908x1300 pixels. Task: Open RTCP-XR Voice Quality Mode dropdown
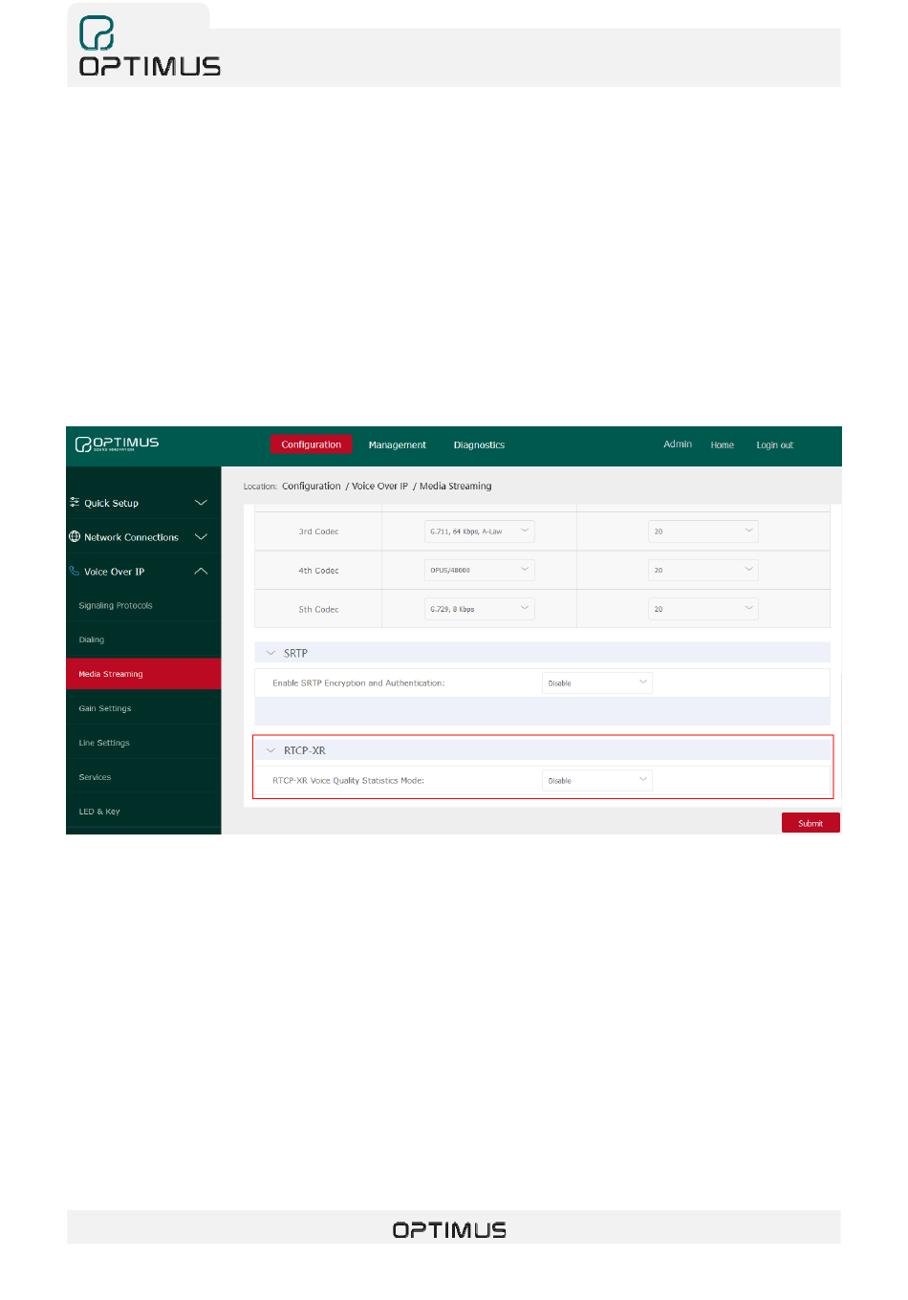click(597, 780)
